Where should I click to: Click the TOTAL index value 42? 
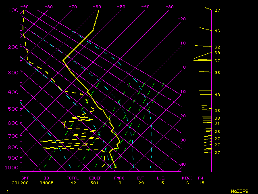[x=74, y=183]
